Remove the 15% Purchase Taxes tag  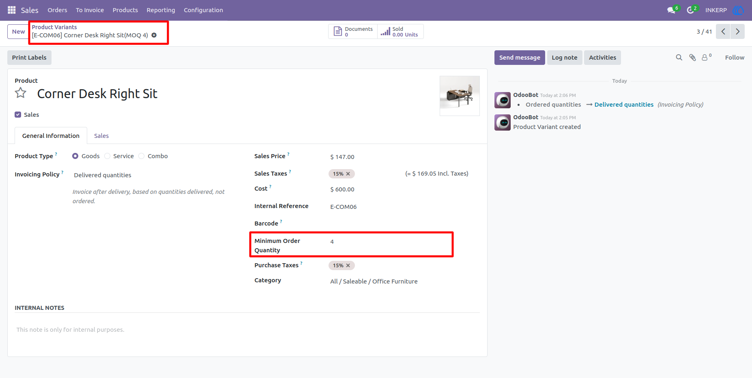pyautogui.click(x=348, y=266)
